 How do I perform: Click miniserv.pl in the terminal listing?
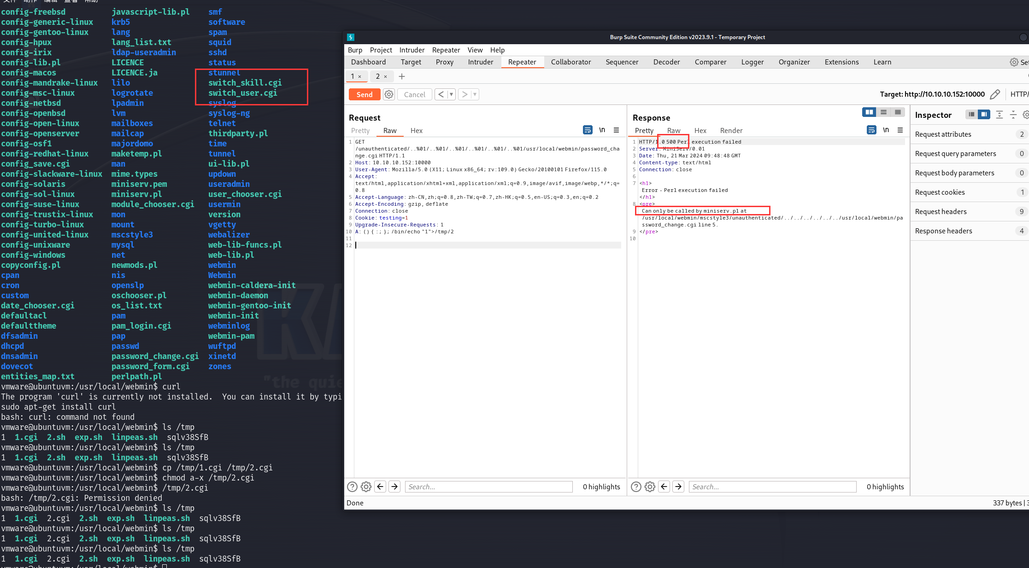coord(136,194)
